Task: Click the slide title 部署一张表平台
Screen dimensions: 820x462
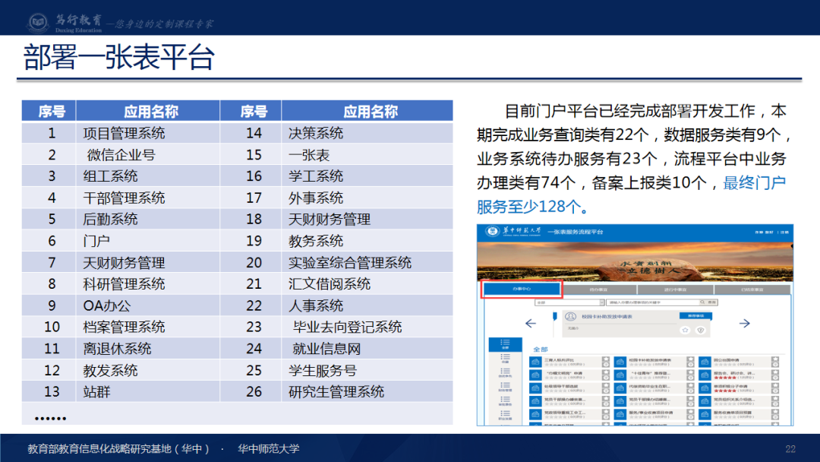Action: [118, 57]
